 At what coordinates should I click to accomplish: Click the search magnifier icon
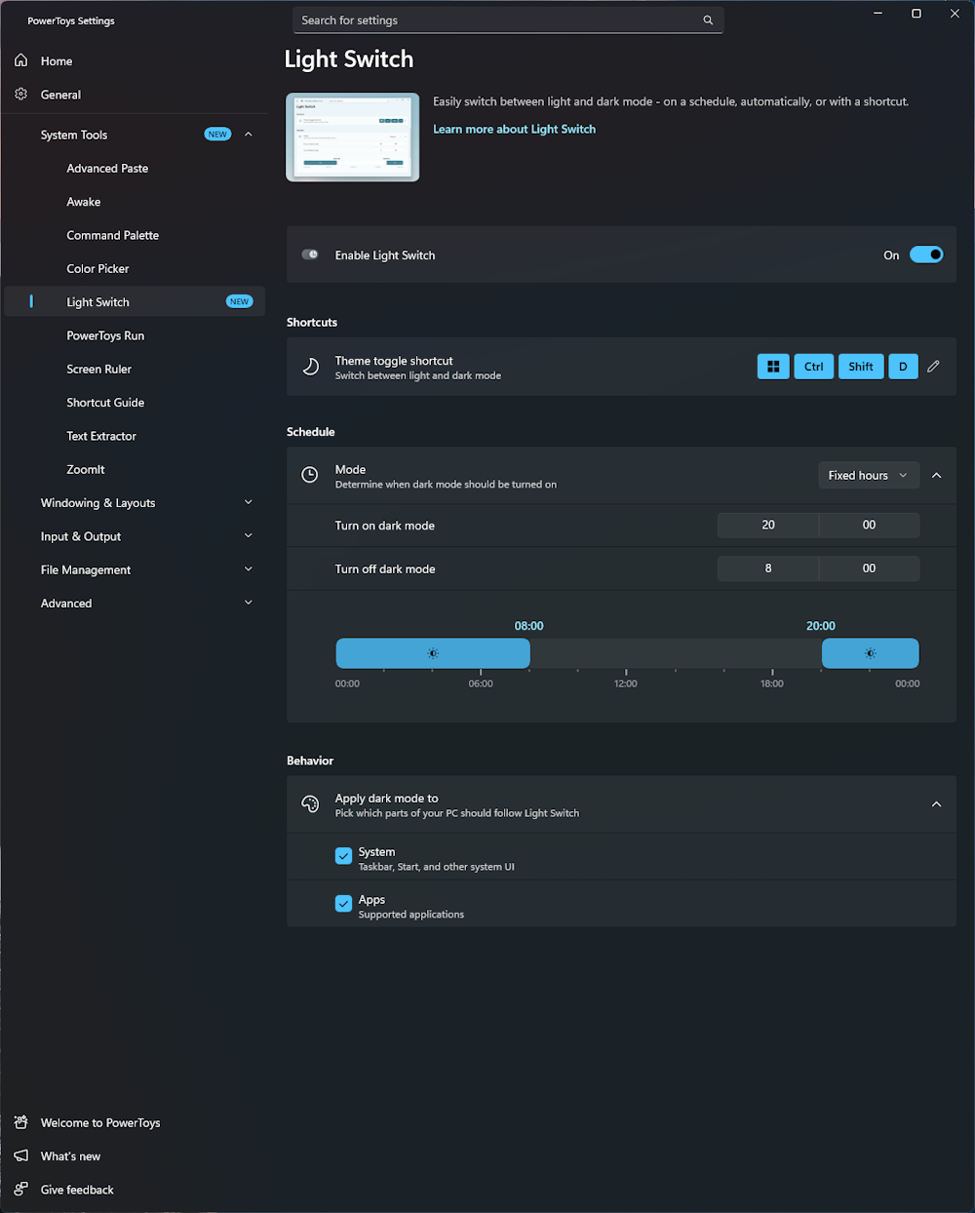click(x=708, y=20)
